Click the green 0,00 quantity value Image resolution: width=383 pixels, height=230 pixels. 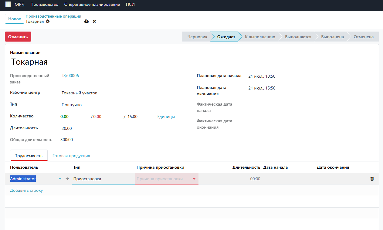click(65, 117)
